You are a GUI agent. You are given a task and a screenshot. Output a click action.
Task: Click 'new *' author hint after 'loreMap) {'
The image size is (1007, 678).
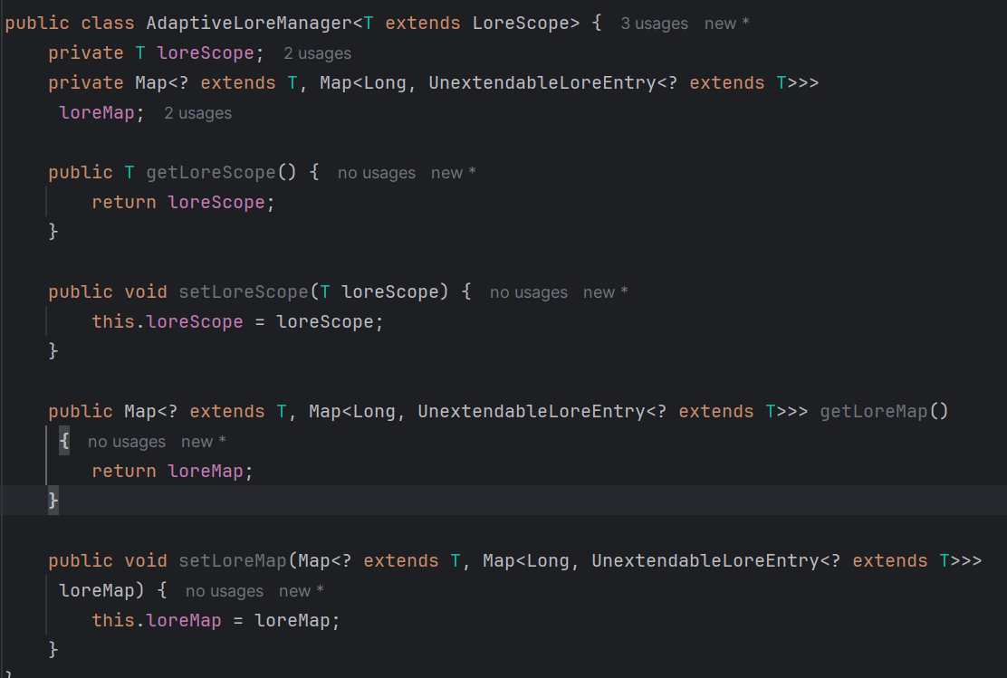(x=301, y=591)
